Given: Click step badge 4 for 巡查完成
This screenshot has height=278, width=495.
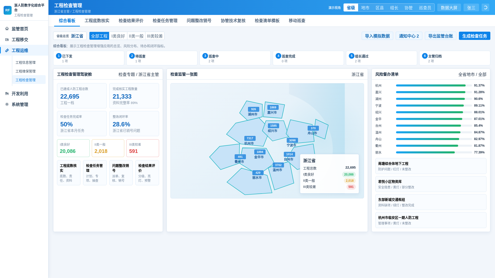Looking at the screenshot, I should pyautogui.click(x=278, y=56).
